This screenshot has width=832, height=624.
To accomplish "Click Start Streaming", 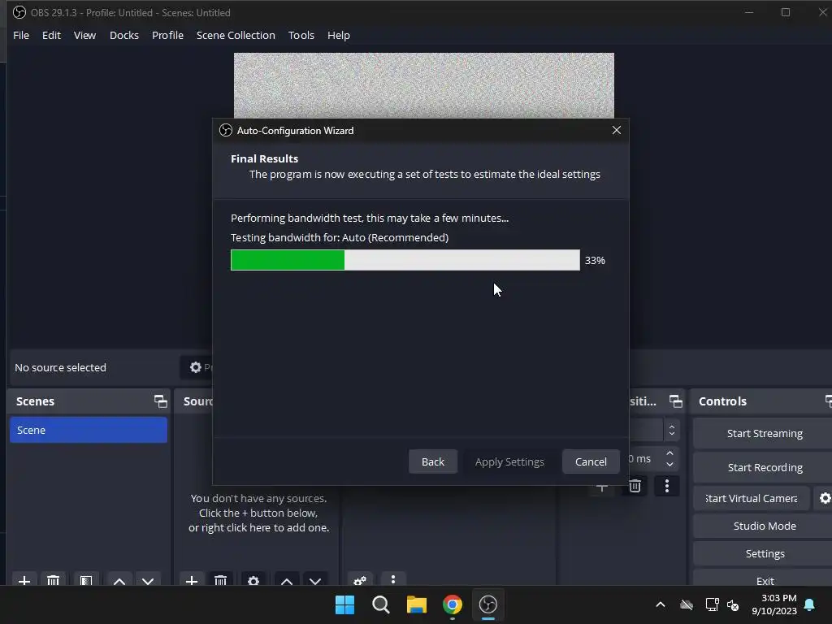I will point(764,434).
